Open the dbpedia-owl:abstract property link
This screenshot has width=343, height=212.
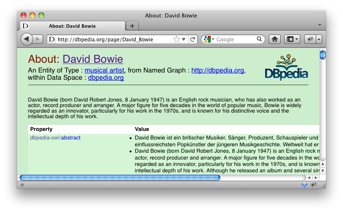[x=55, y=138]
